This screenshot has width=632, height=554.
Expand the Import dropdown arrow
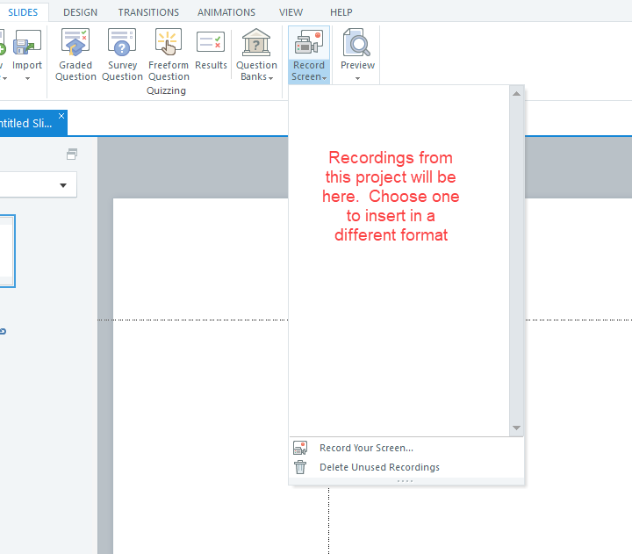coord(27,78)
